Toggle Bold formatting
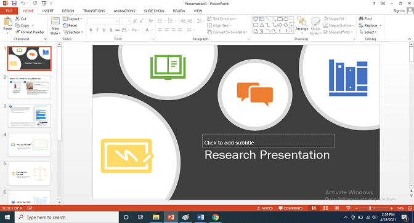414x223 pixels. (91, 30)
